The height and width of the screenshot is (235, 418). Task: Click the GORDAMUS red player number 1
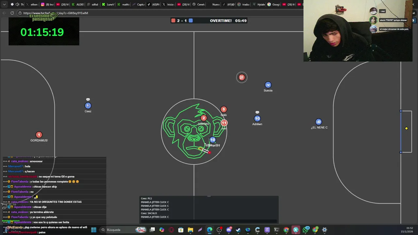coord(39,135)
